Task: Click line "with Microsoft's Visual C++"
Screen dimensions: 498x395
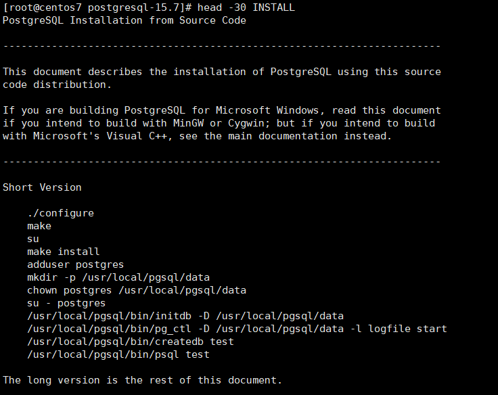Action: [x=197, y=136]
